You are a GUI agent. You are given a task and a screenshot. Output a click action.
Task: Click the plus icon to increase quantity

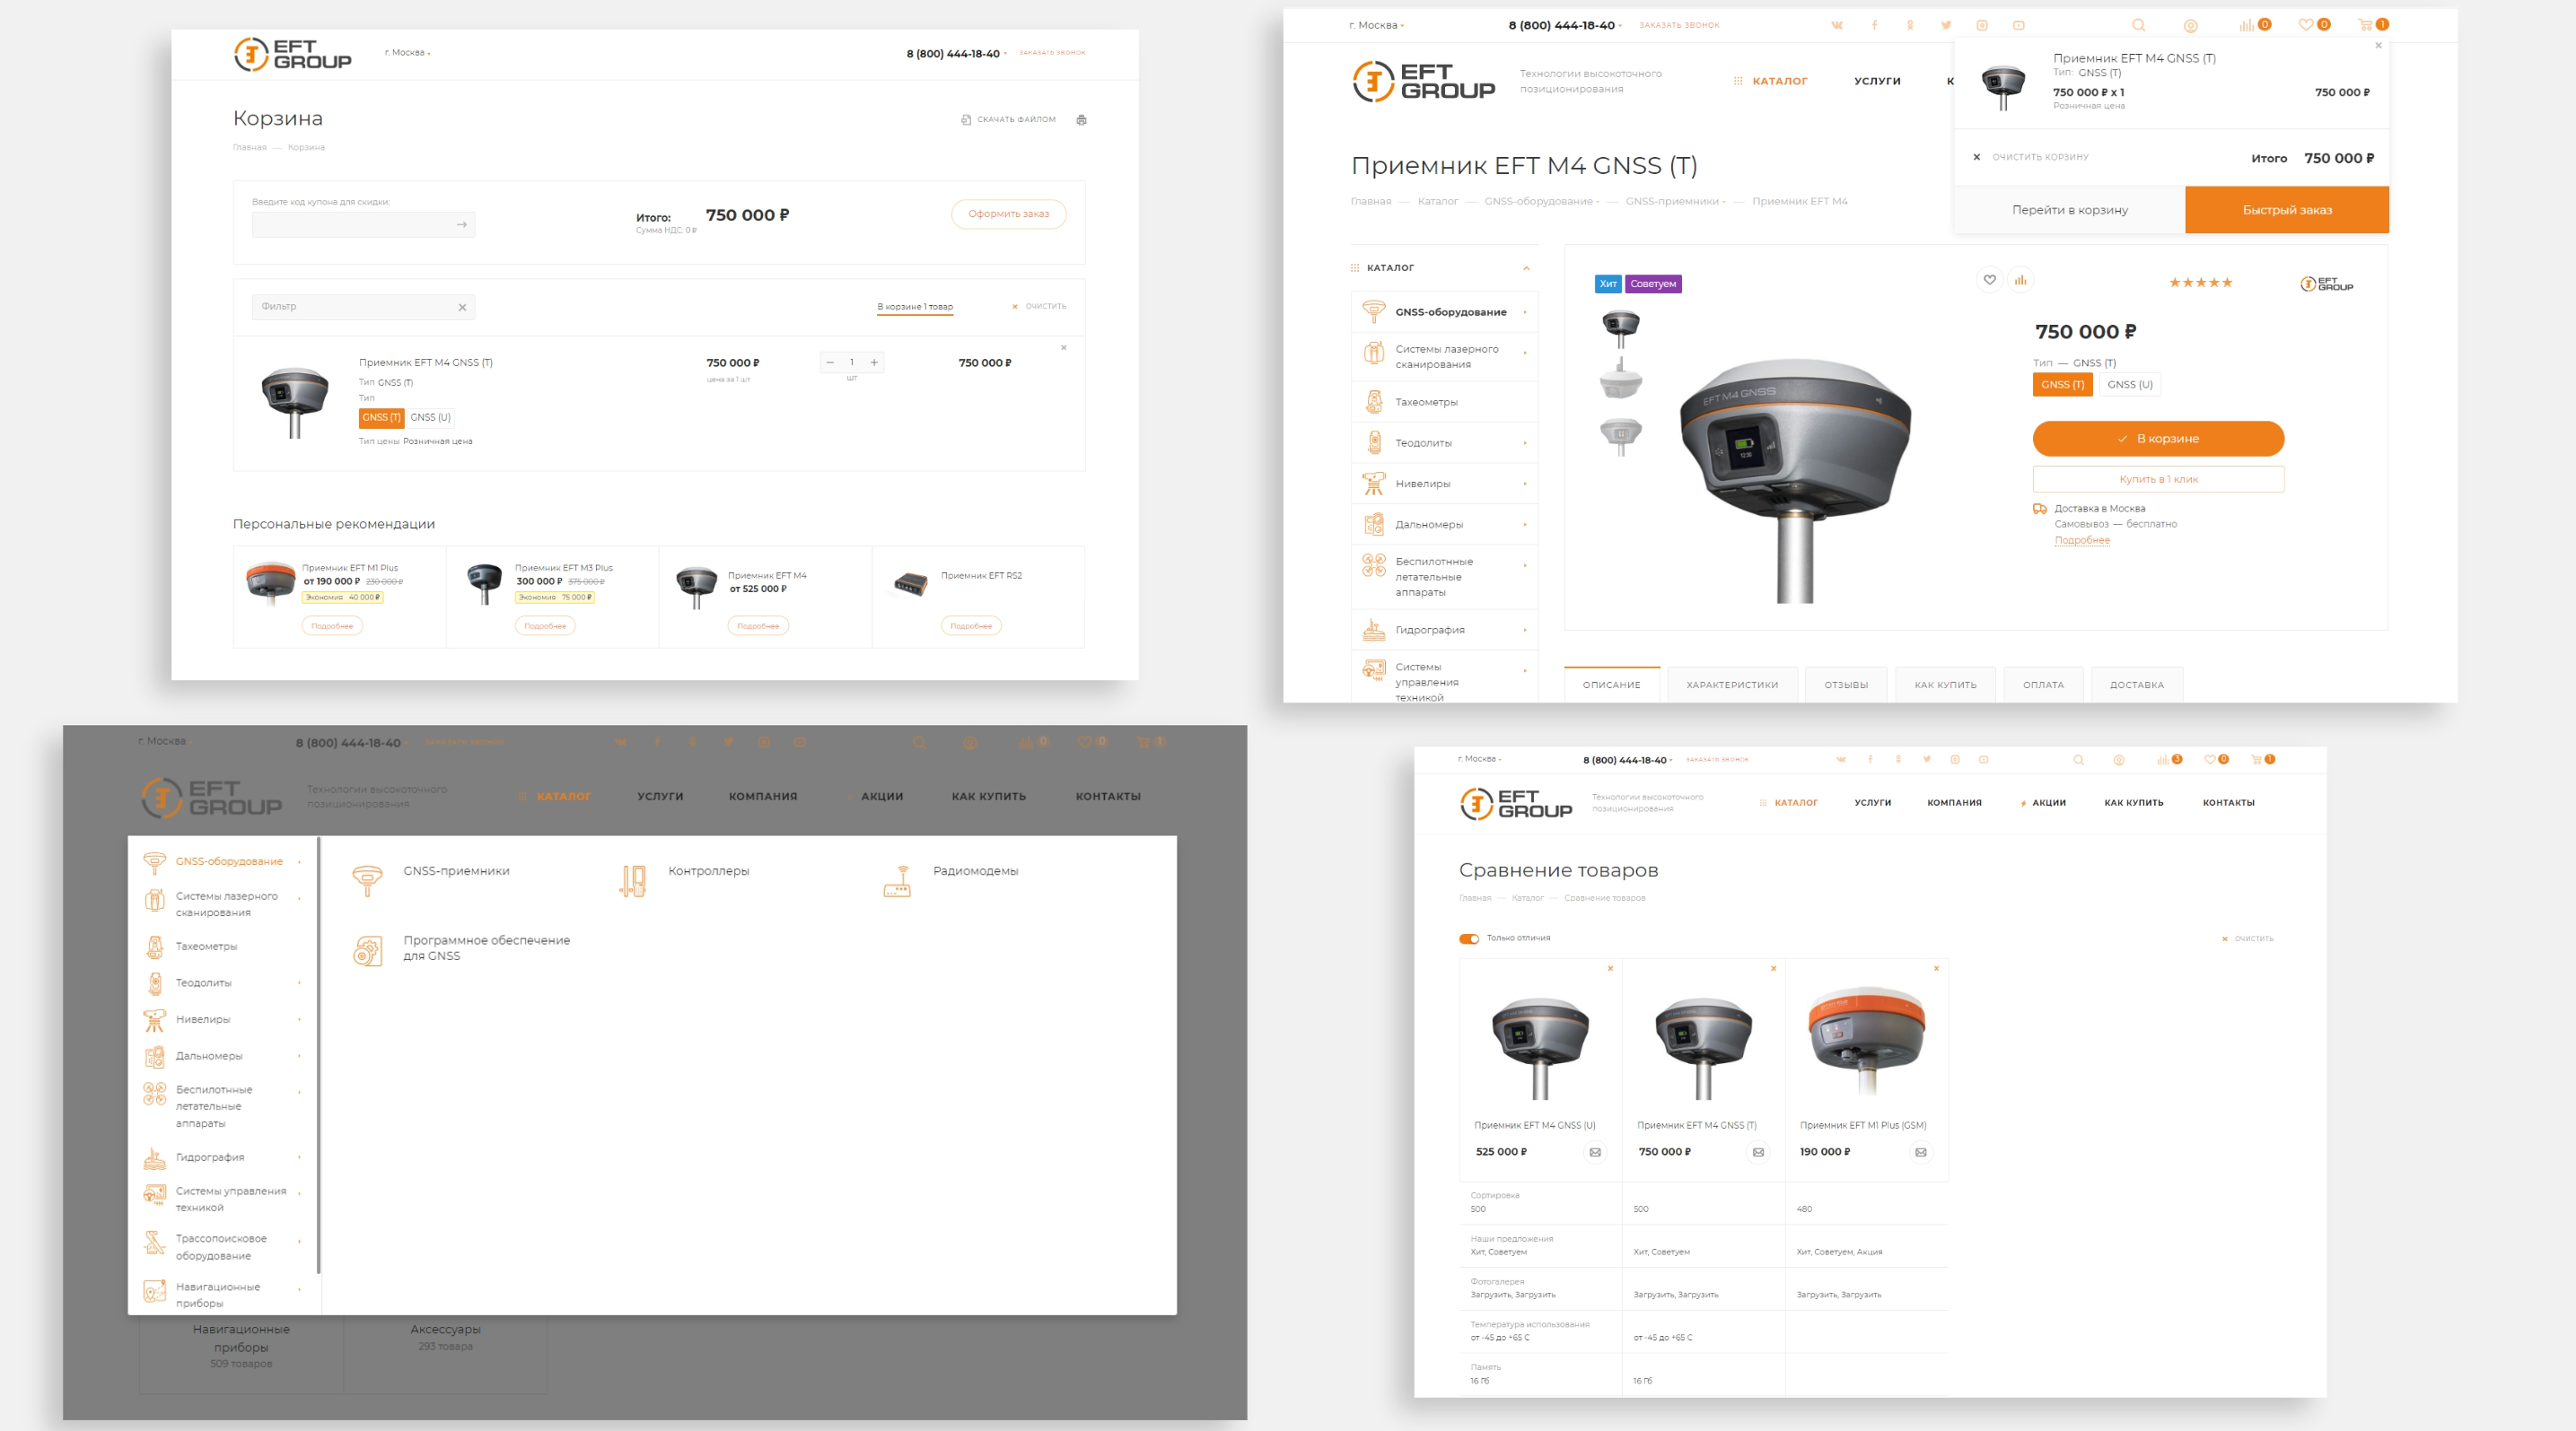tap(874, 362)
